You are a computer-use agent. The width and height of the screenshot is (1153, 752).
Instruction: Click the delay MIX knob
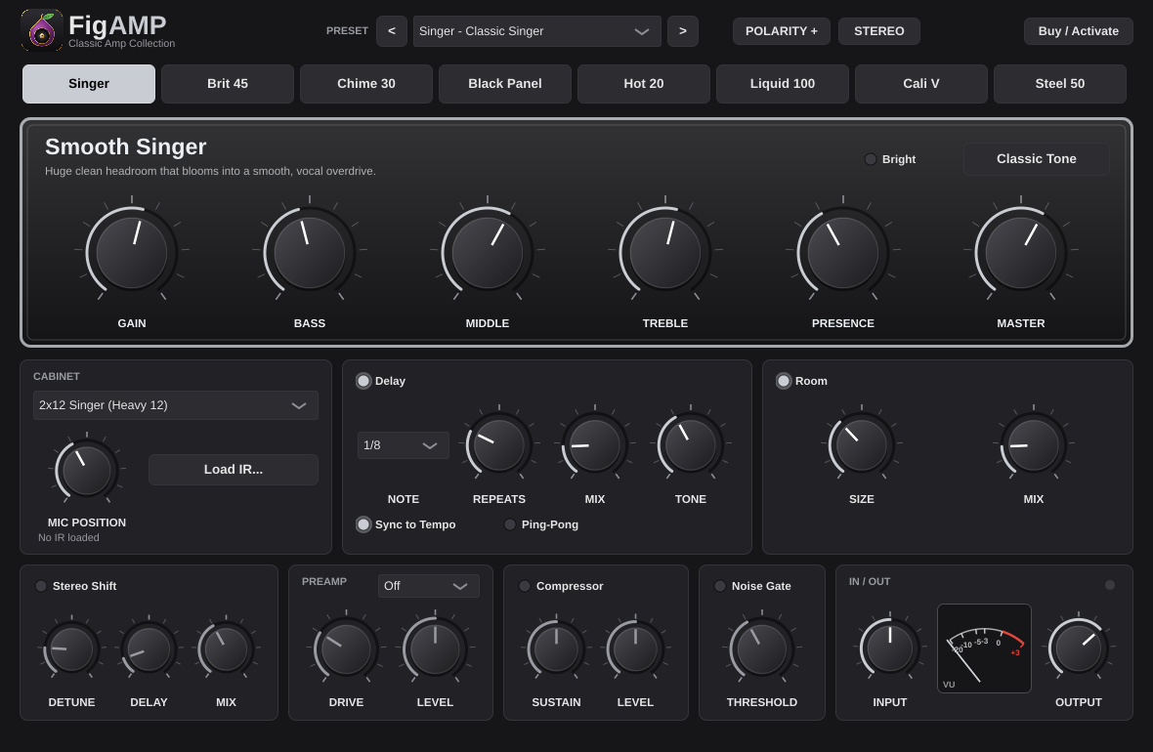595,444
